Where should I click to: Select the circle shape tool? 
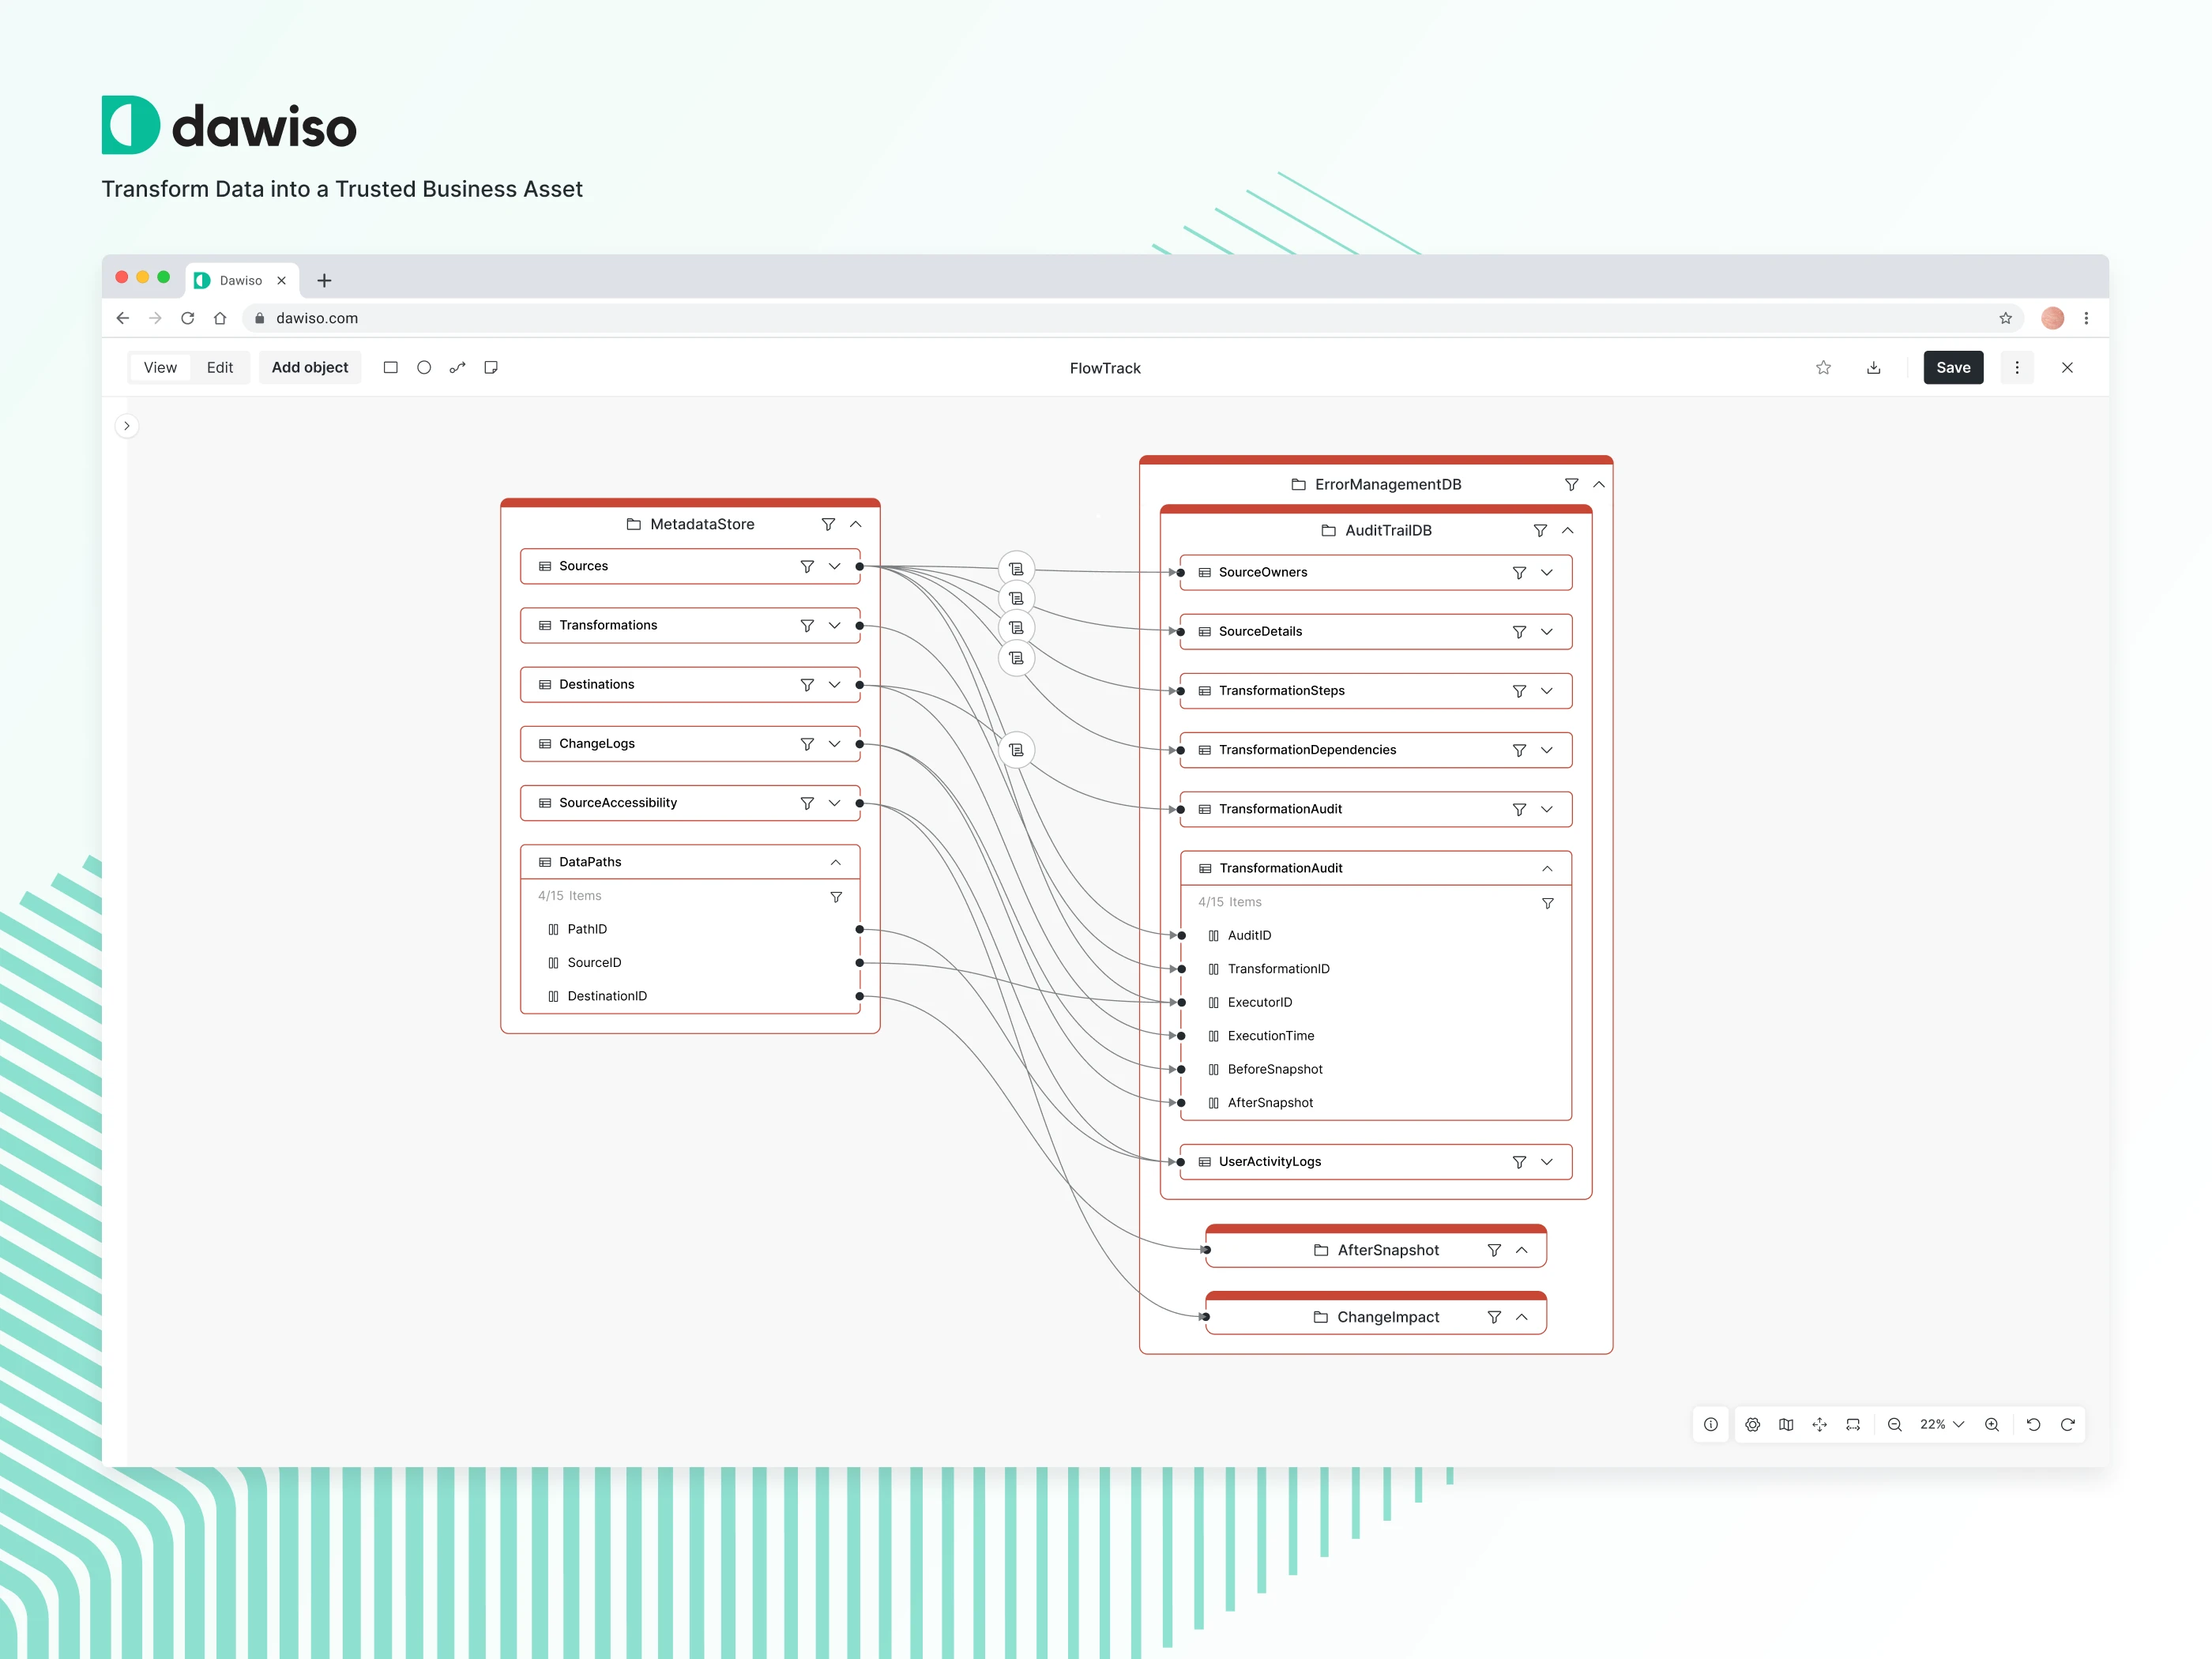coord(424,367)
